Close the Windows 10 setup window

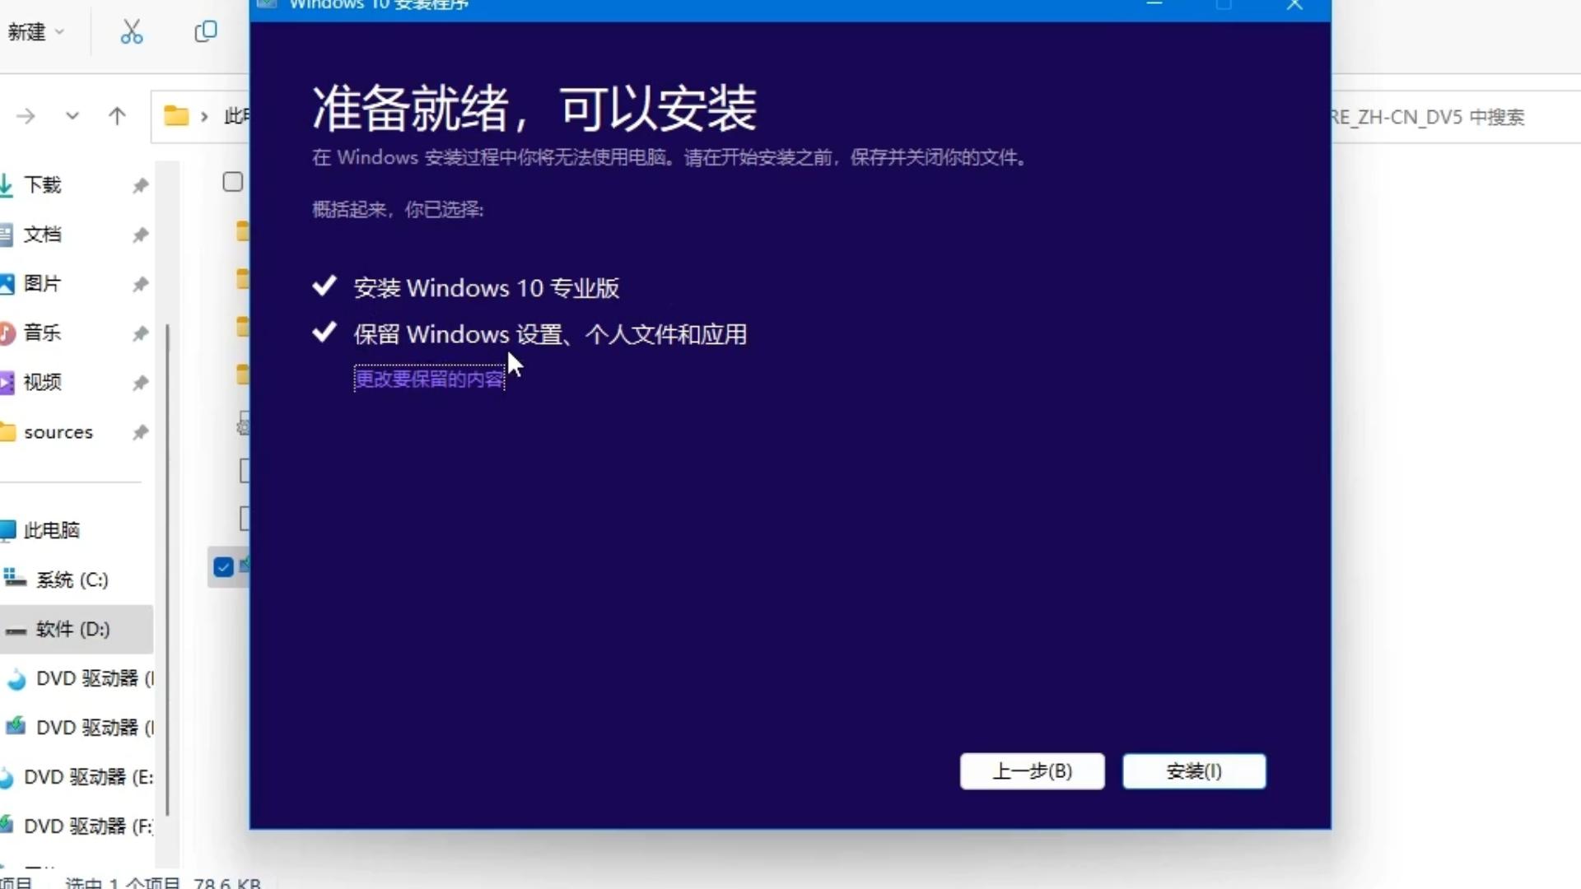(1294, 5)
